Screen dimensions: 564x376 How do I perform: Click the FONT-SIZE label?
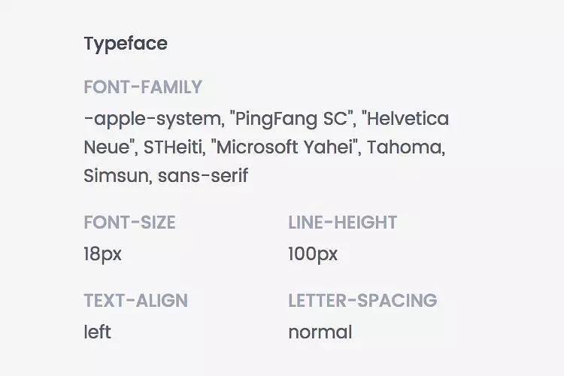tap(129, 223)
